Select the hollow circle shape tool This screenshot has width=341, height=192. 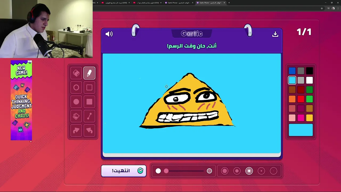[x=76, y=87]
